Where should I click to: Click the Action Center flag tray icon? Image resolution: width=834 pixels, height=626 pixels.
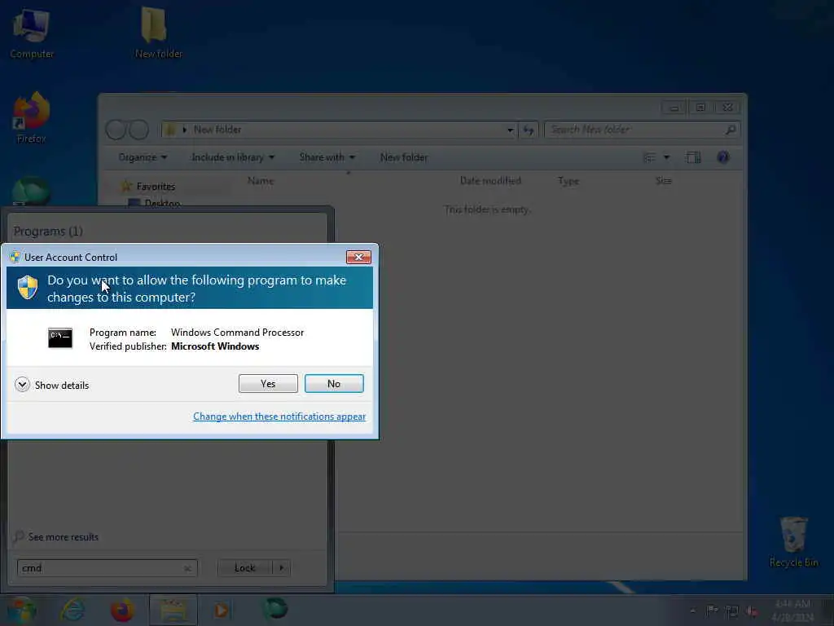[712, 611]
